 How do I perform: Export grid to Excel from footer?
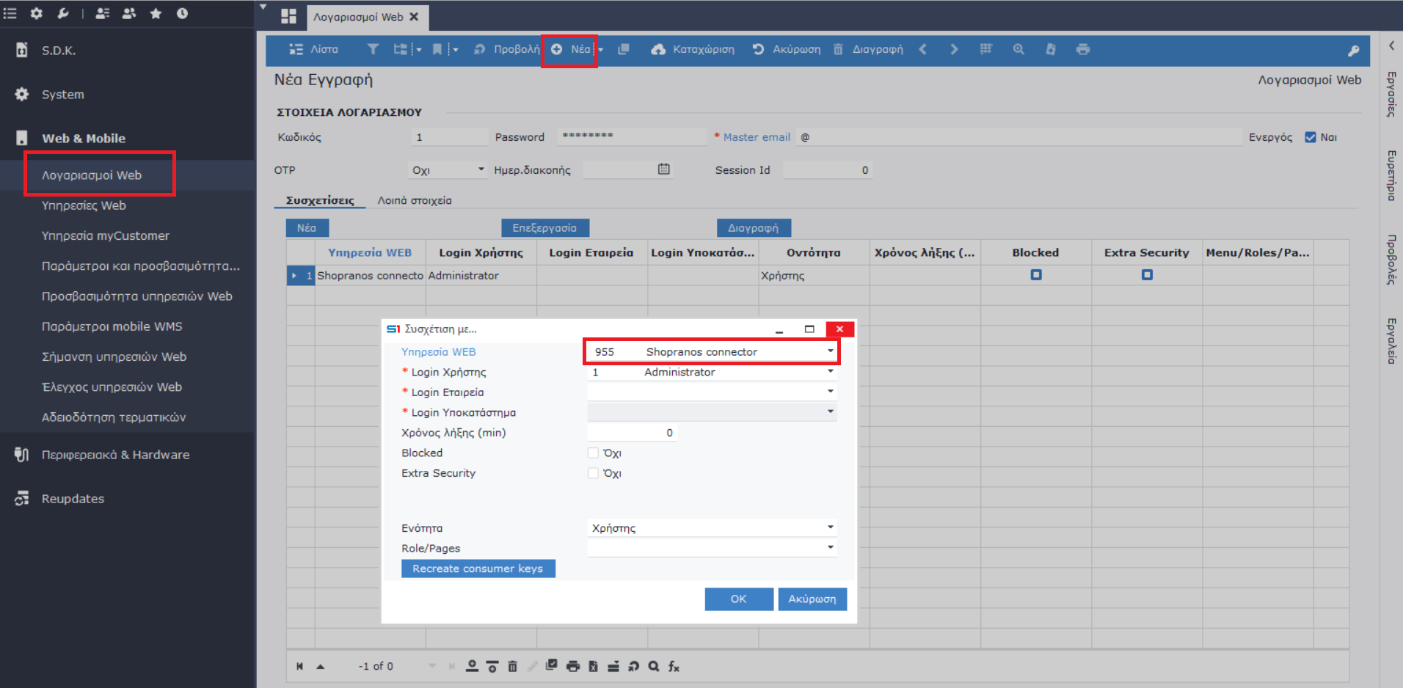coord(593,666)
